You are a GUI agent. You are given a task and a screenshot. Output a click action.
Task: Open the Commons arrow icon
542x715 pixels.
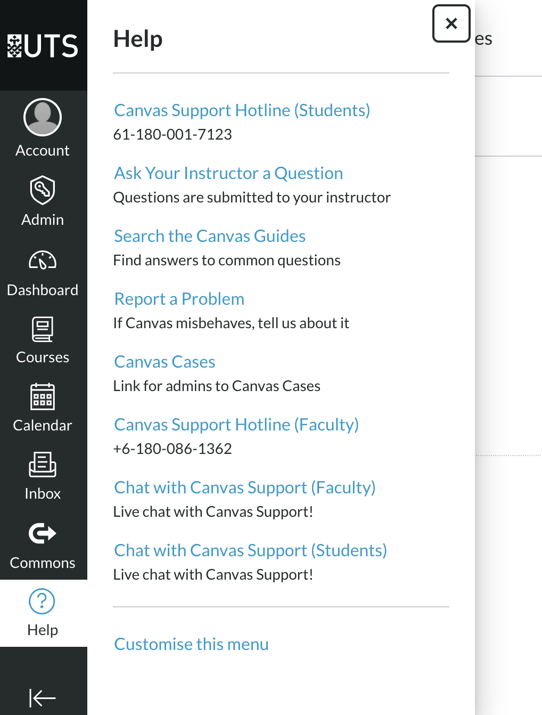(x=43, y=533)
